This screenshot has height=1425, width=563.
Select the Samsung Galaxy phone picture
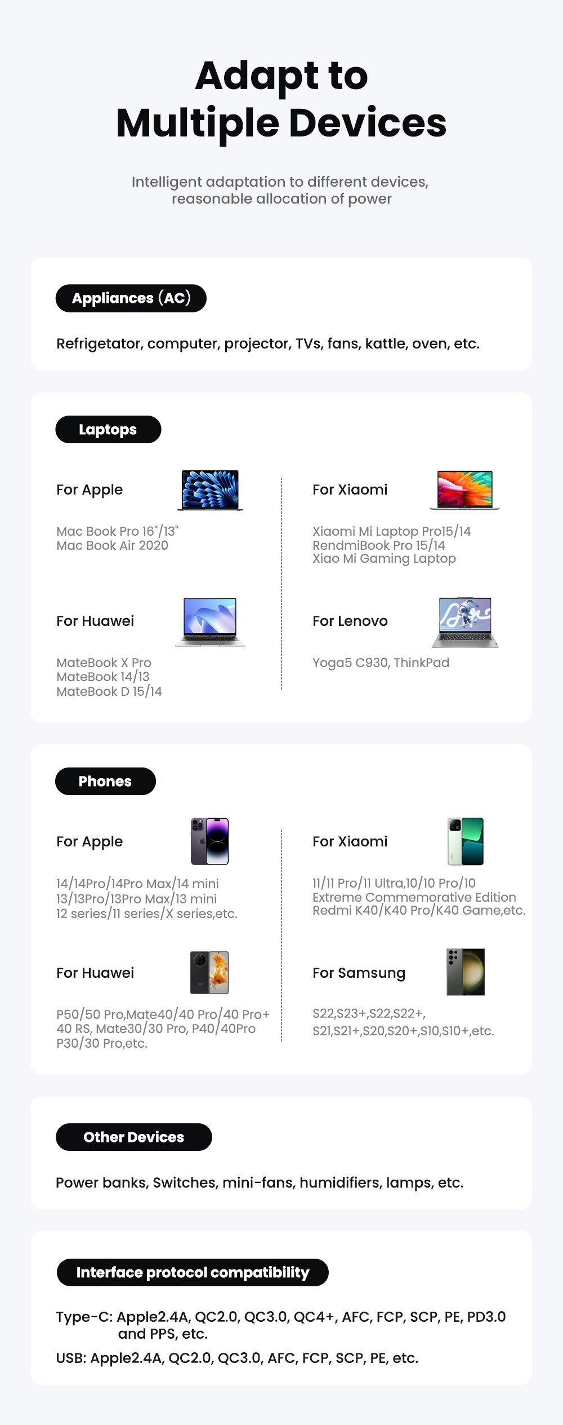point(466,972)
